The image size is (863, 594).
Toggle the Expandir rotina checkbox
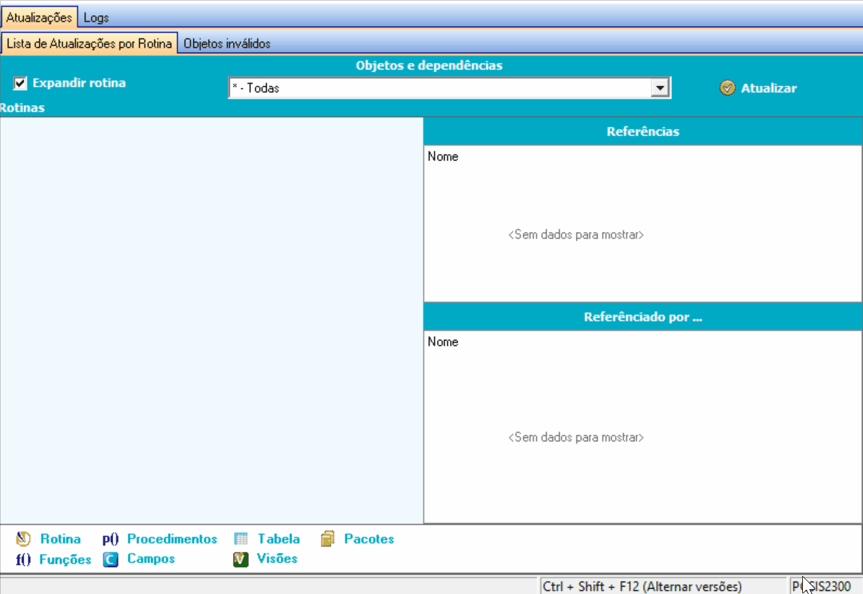[20, 83]
